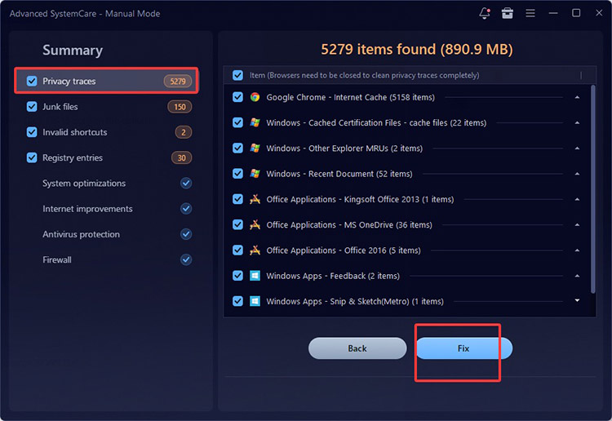The width and height of the screenshot is (612, 421).
Task: Click "Office Applications - MS OneDrive (36 items)" text
Action: 349,224
